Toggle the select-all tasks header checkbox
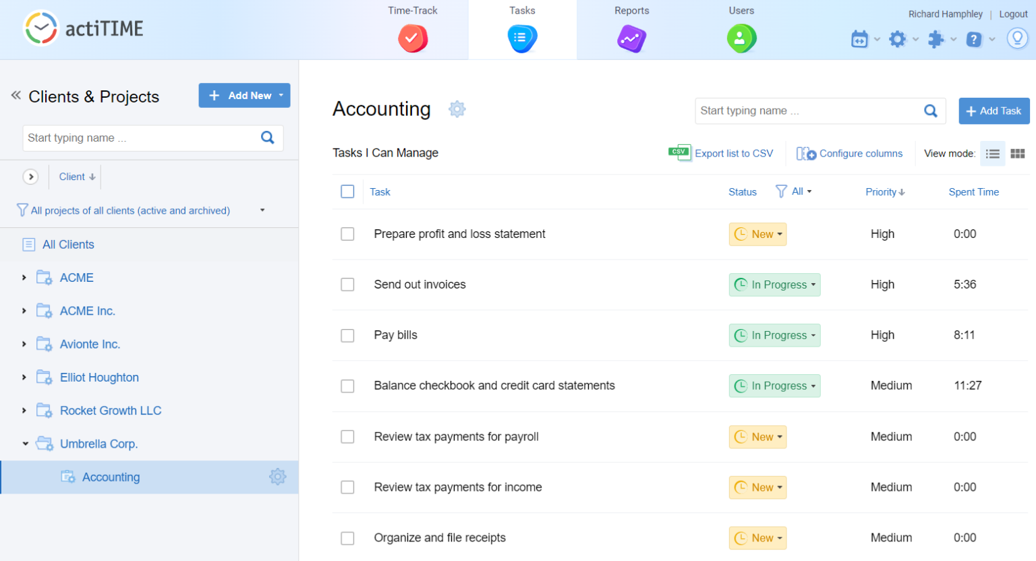This screenshot has width=1036, height=561. click(347, 191)
